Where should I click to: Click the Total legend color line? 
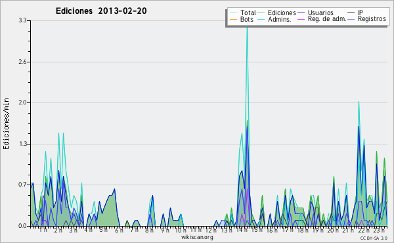click(233, 13)
